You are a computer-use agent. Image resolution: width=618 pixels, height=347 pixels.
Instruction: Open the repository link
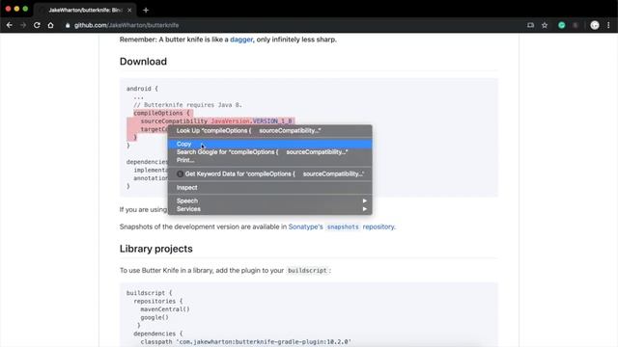379,227
